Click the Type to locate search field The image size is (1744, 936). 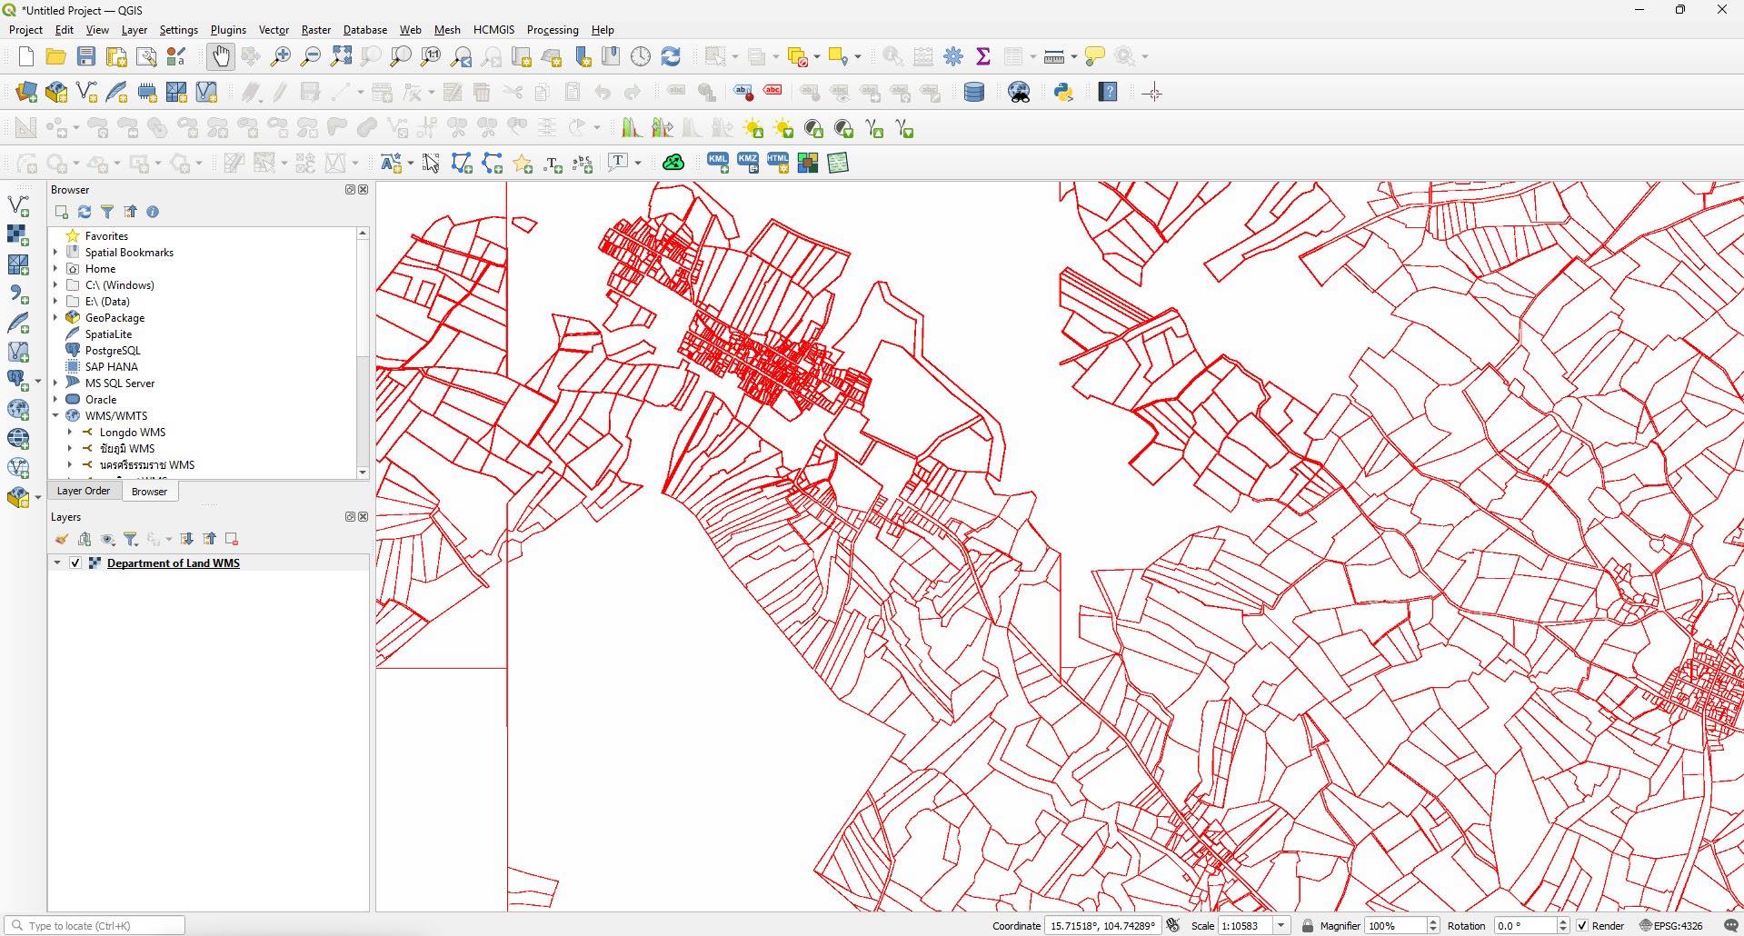pos(95,925)
